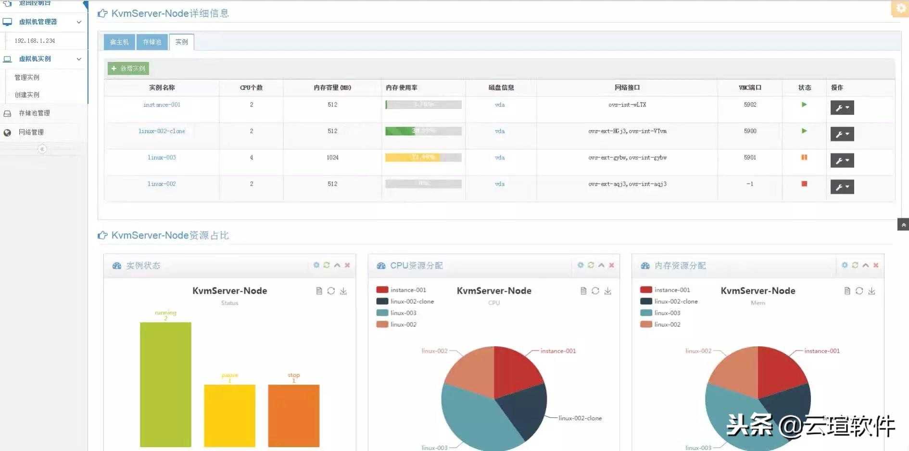Image resolution: width=909 pixels, height=451 pixels.
Task: Click the stopped status icon of linux-002
Action: [804, 184]
